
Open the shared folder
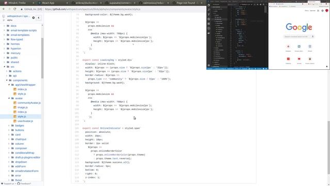[x=15, y=62]
